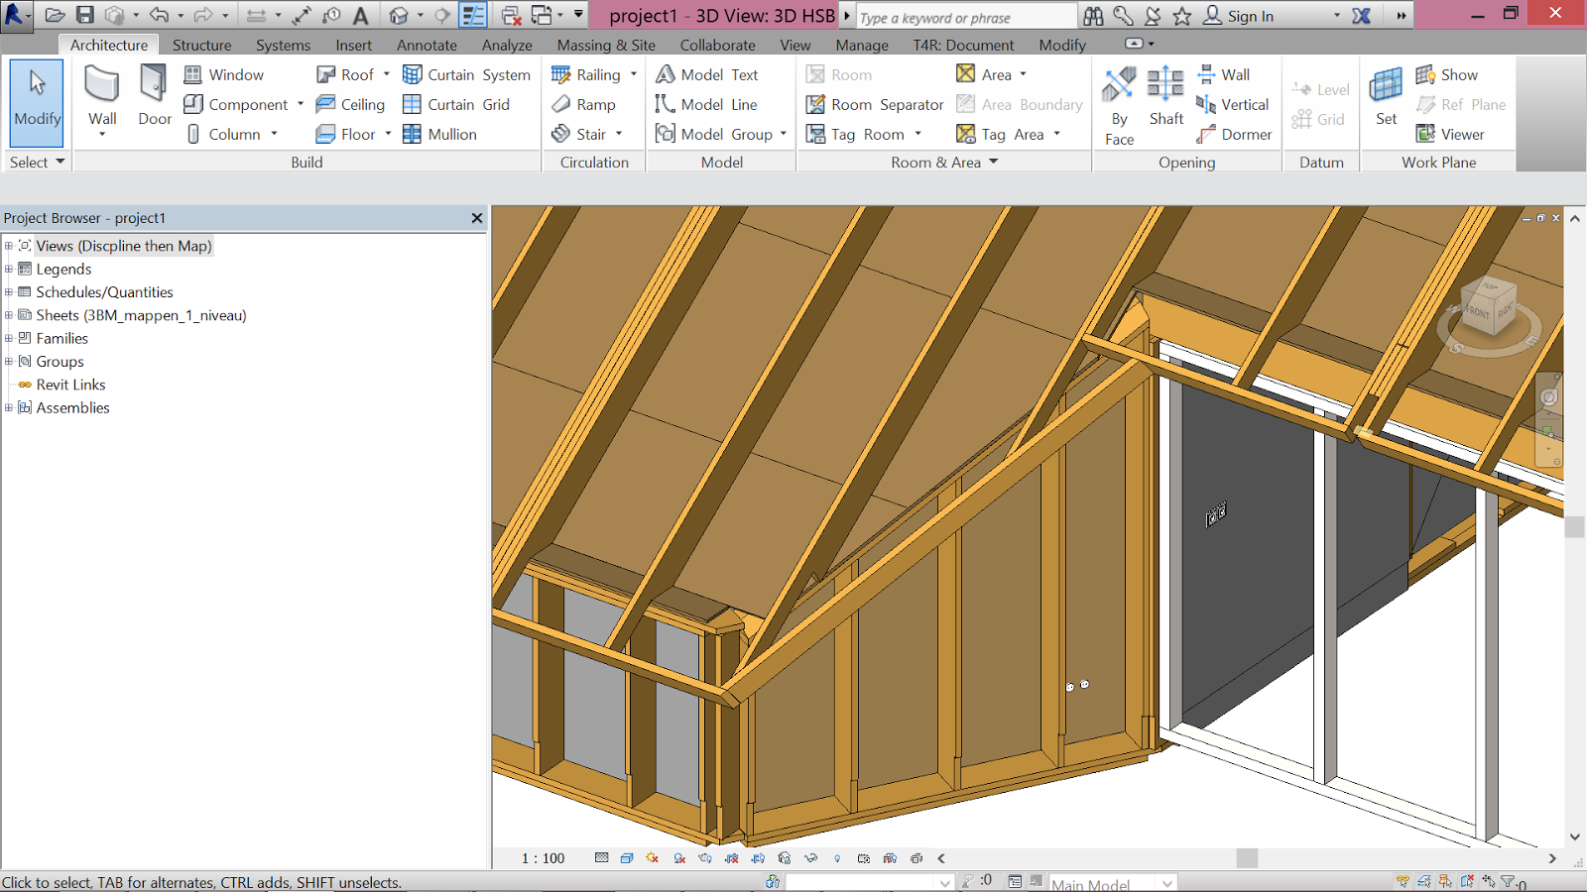Viewport: 1587px width, 892px height.
Task: Toggle Show work plane
Action: coord(1446,74)
